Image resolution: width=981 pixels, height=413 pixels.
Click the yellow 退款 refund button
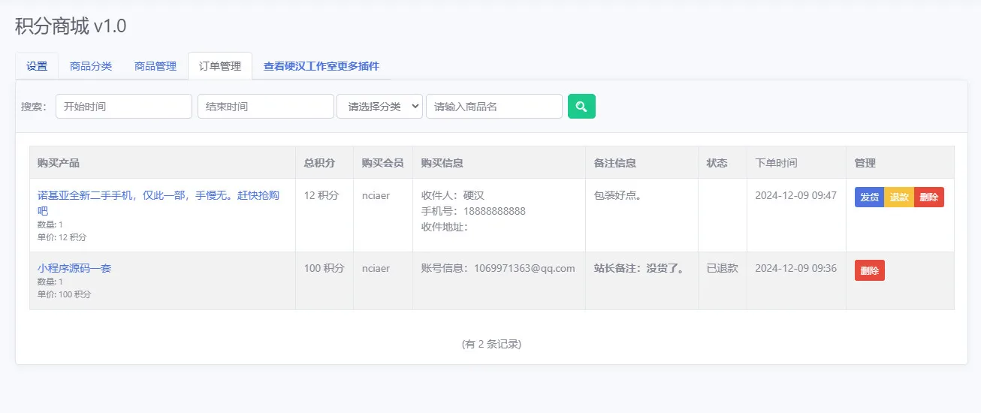(899, 197)
